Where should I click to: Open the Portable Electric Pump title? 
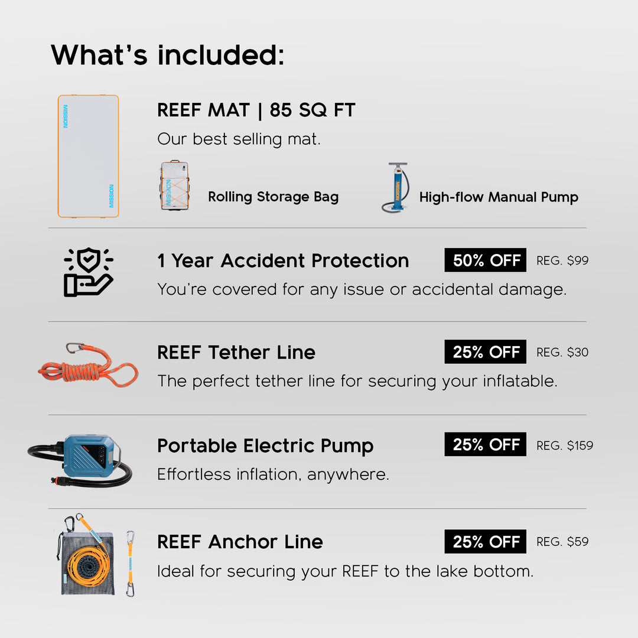[265, 446]
